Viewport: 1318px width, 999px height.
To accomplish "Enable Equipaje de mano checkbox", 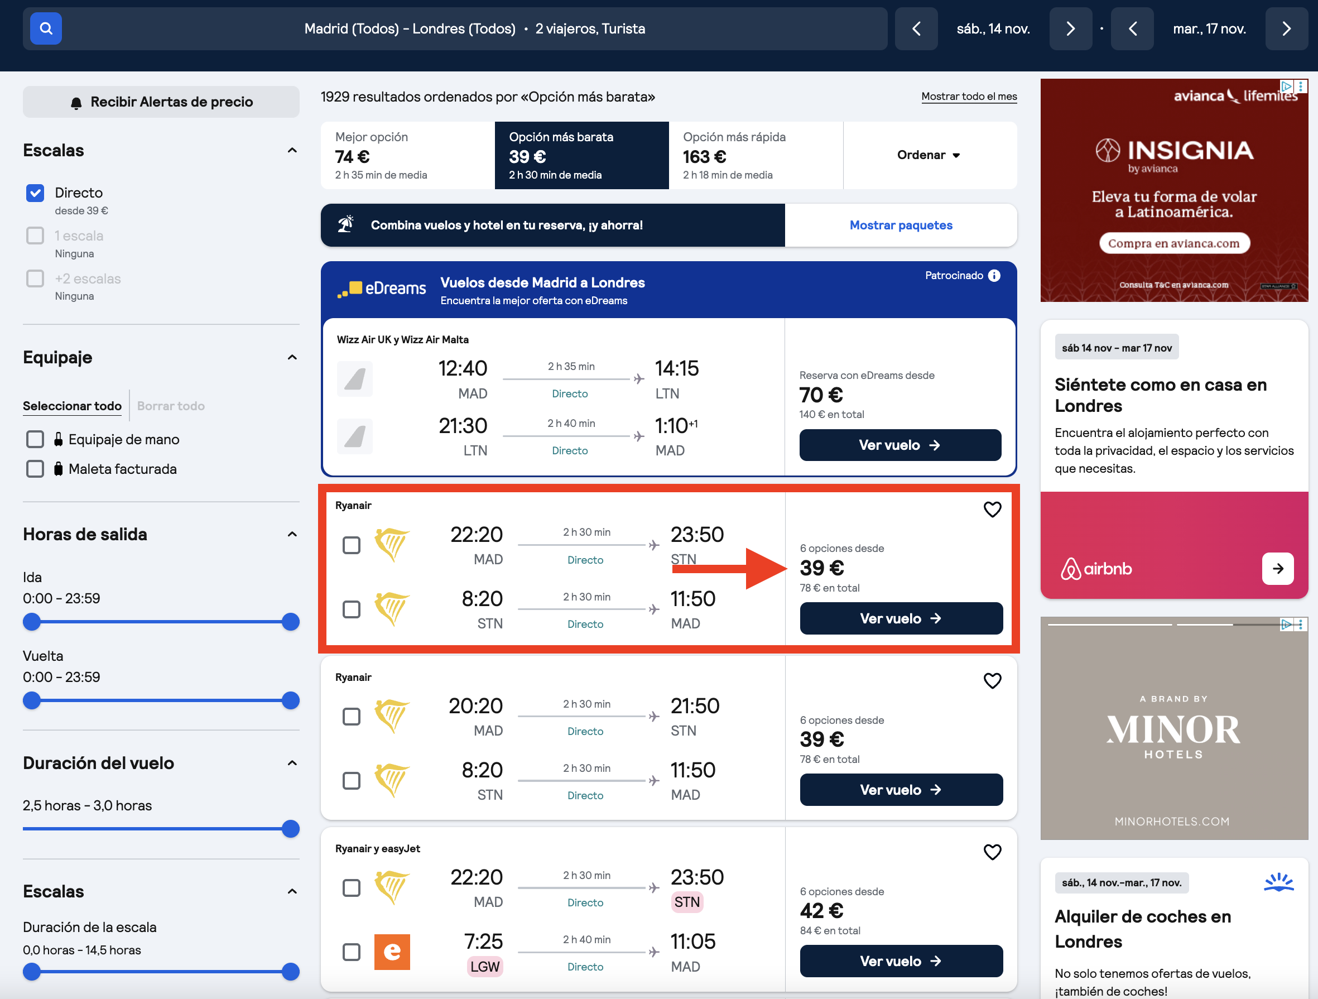I will coord(35,439).
